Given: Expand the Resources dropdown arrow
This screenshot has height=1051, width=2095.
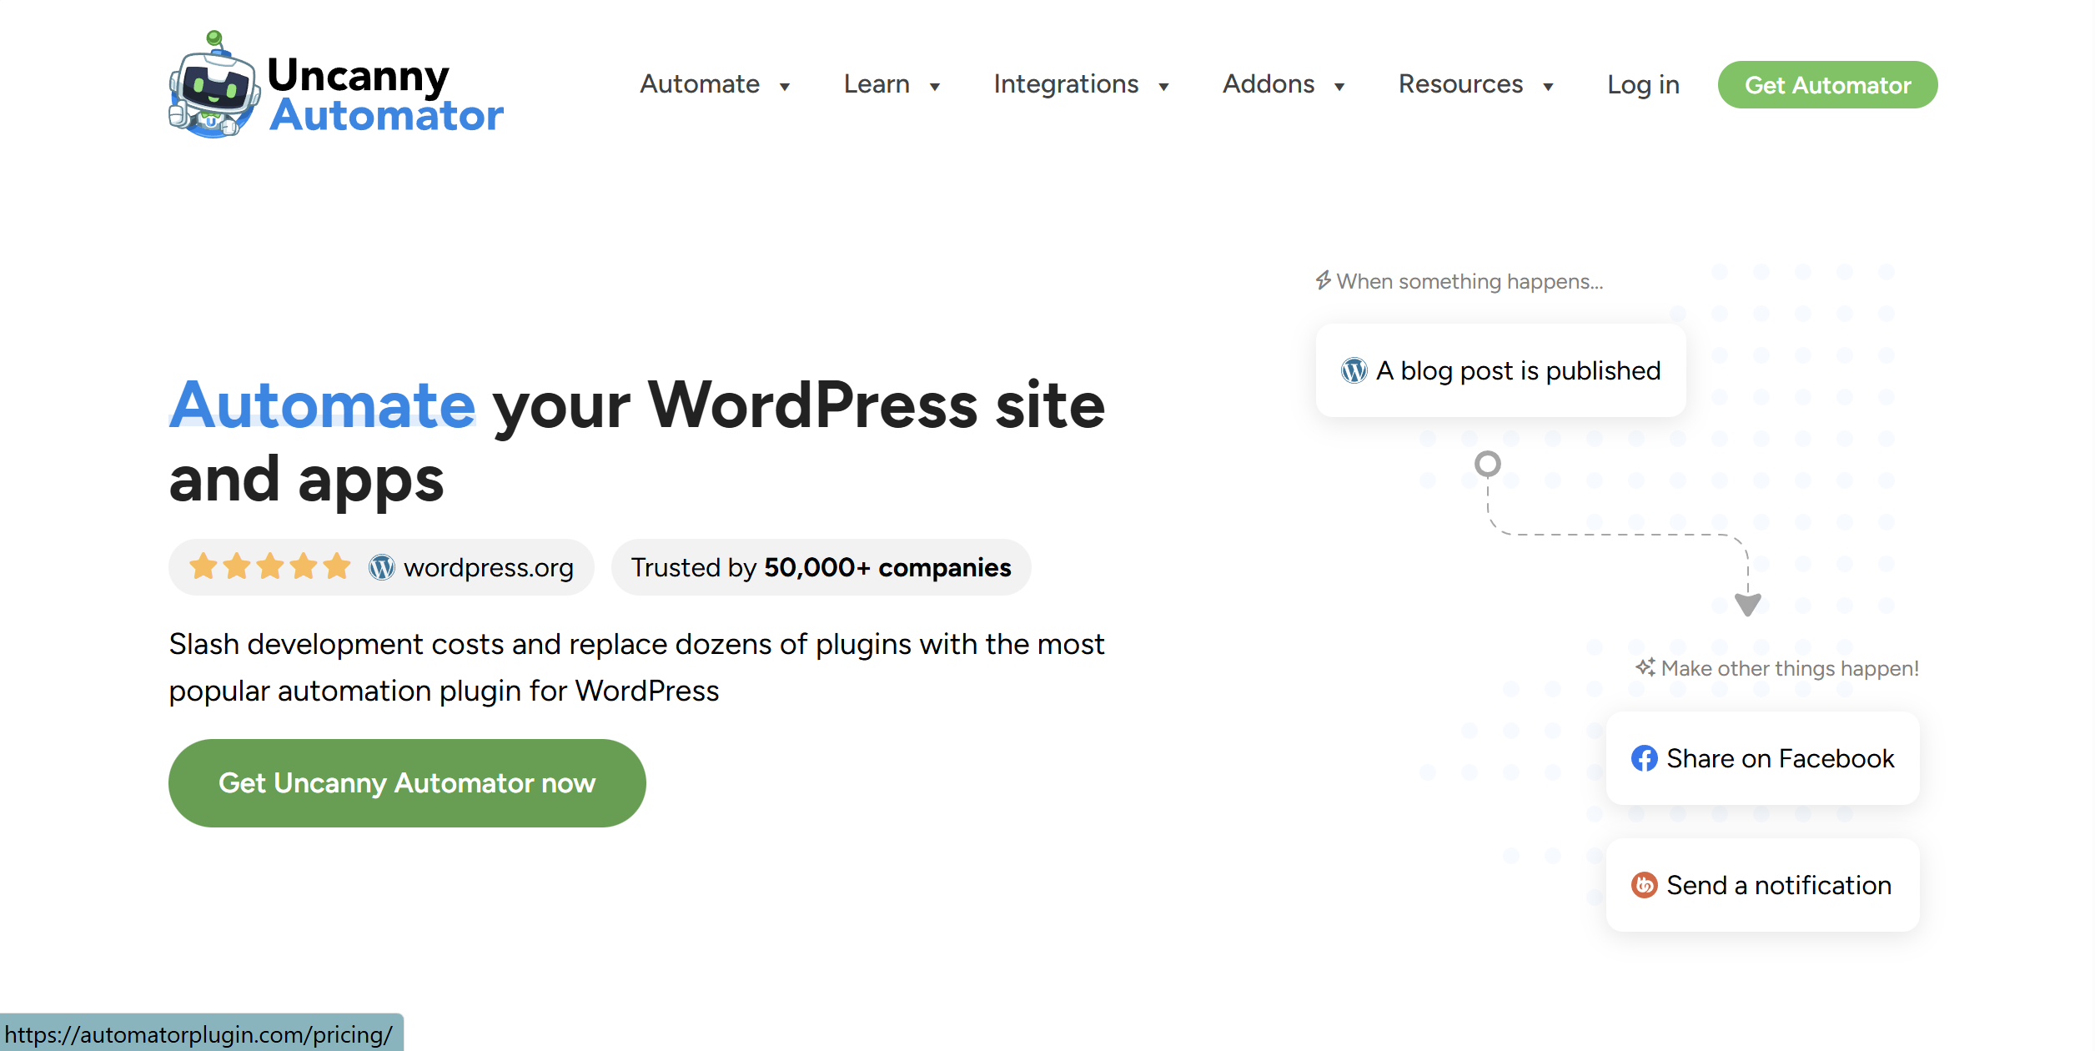Looking at the screenshot, I should (x=1548, y=87).
